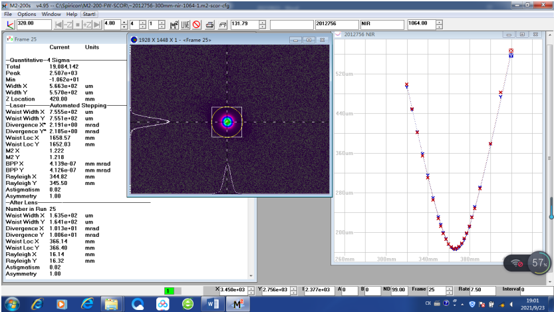Click the wavelength field showing 1064.00
This screenshot has width=554, height=312.
[420, 25]
